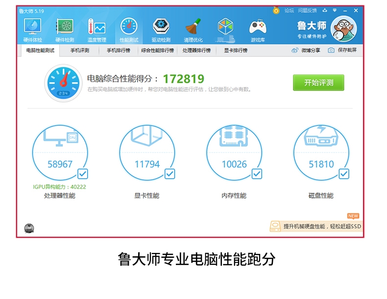The width and height of the screenshot is (387, 299).
Task: Click the Weibo share icon
Action: tap(295, 50)
